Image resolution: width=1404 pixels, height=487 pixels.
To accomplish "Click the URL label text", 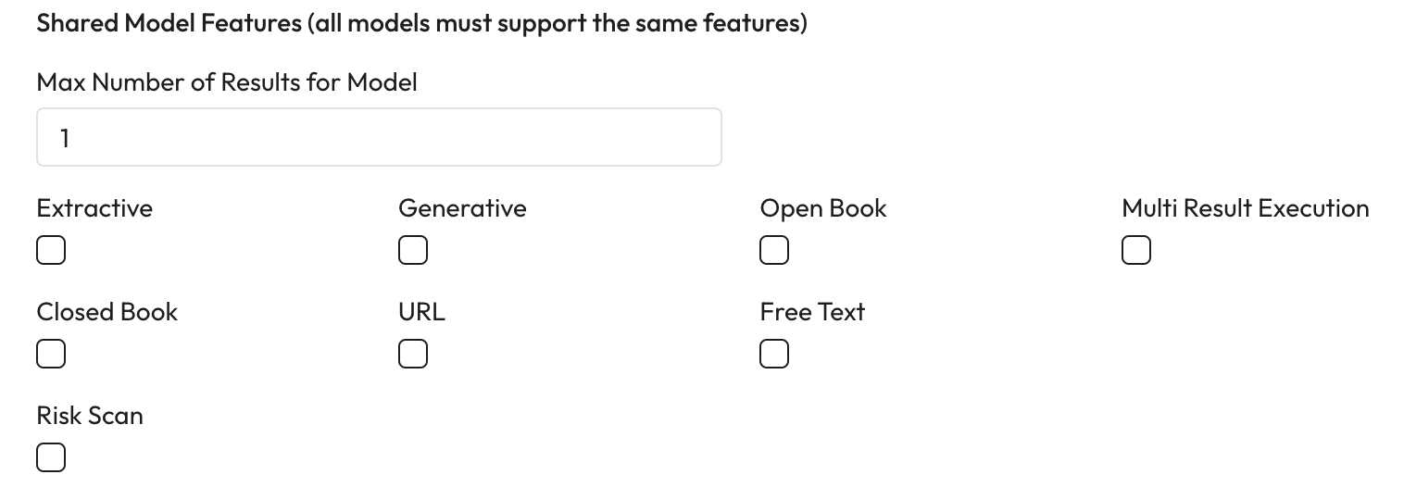I will 421,312.
